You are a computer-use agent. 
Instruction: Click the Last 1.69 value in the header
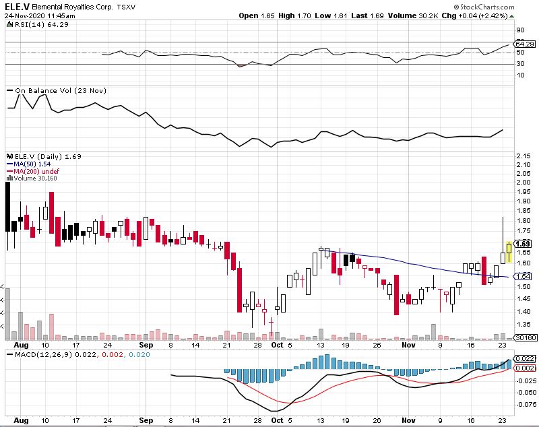[367, 15]
